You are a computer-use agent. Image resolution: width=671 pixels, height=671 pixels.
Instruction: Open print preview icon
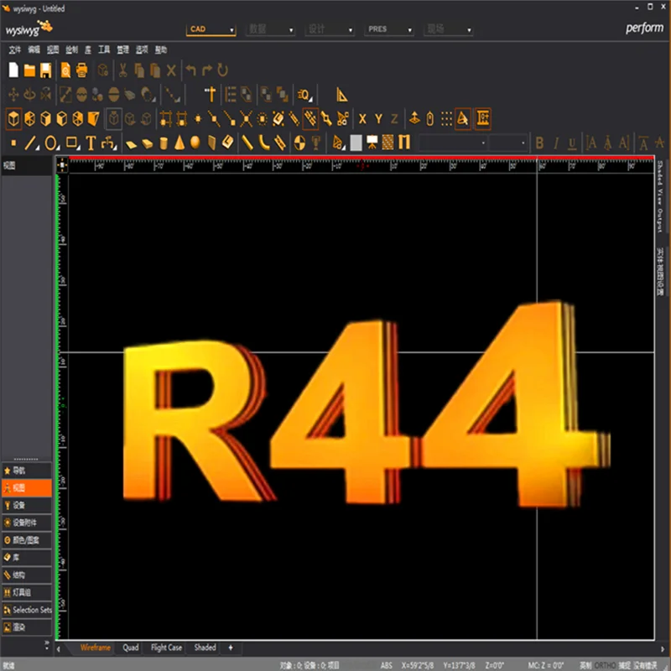pos(65,70)
